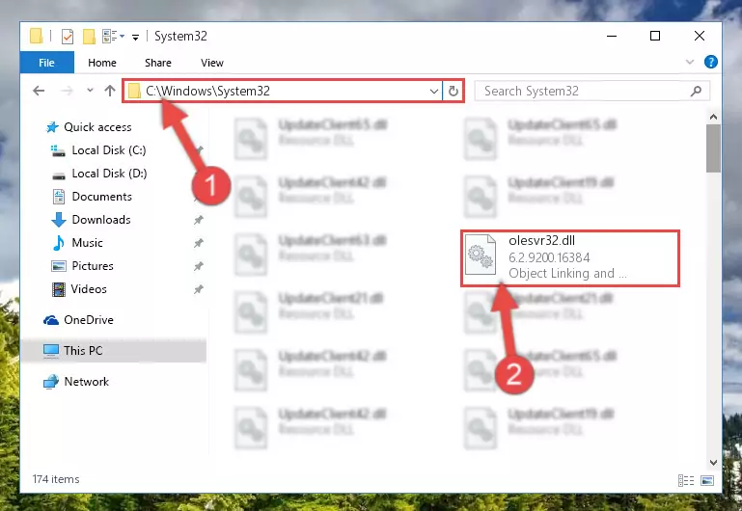This screenshot has width=742, height=511.
Task: Click the search magnifier icon
Action: point(696,91)
